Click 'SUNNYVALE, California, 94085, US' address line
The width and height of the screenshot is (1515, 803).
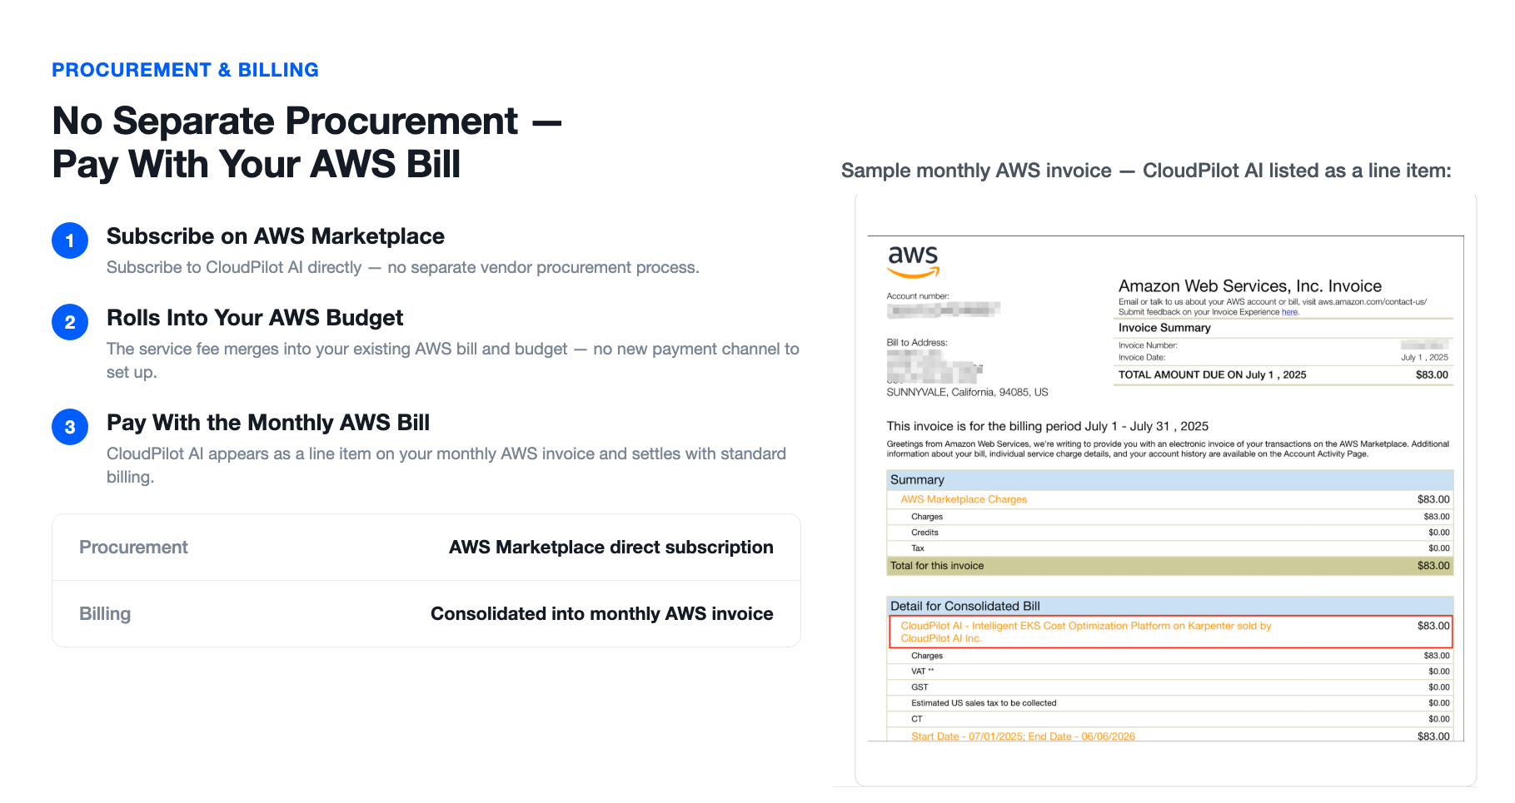click(x=967, y=393)
